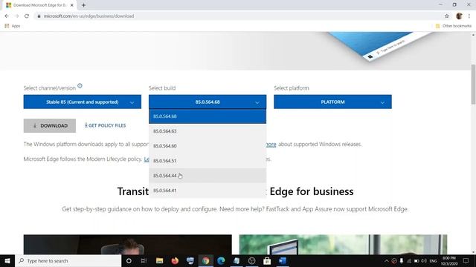Image resolution: width=476 pixels, height=267 pixels.
Task: Click the DOWNLOAD button
Action: pyautogui.click(x=50, y=125)
